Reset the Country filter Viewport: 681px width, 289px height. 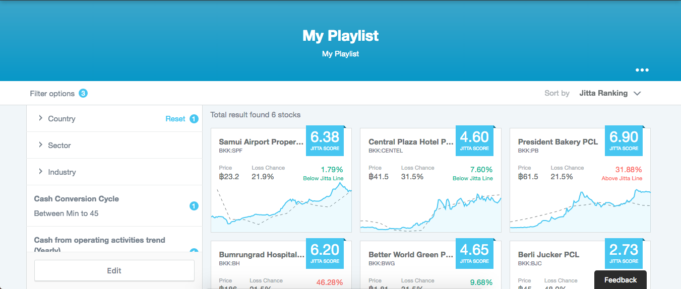175,119
